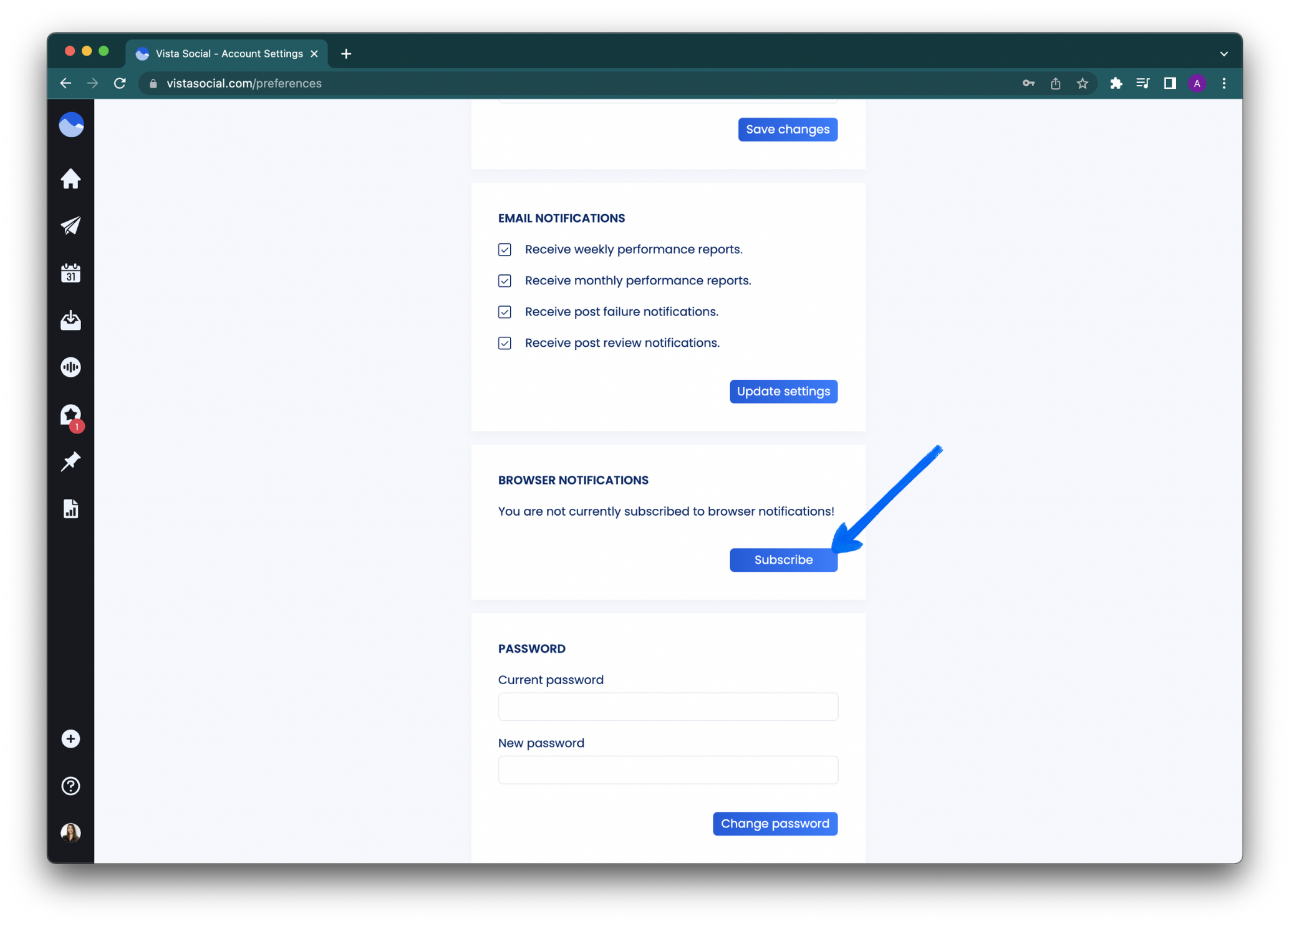Expand the browser window dropdown chevron
The height and width of the screenshot is (926, 1289).
click(1223, 54)
